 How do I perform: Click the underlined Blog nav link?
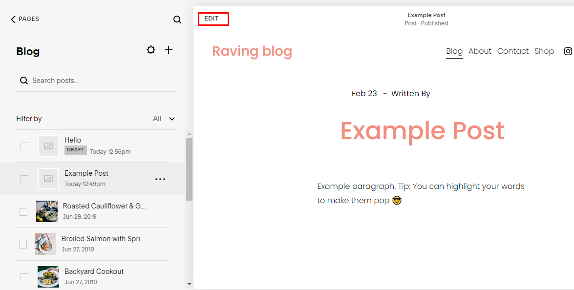pos(454,51)
